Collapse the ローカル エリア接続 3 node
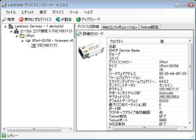196x140 pixels. coord(11,31)
